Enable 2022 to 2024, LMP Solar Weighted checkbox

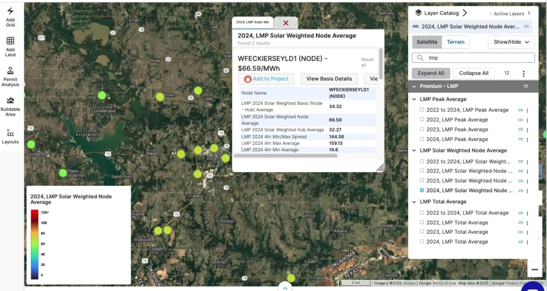[422, 161]
